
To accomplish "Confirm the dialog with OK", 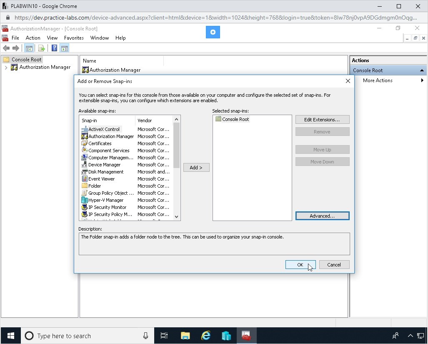I will tap(300, 264).
